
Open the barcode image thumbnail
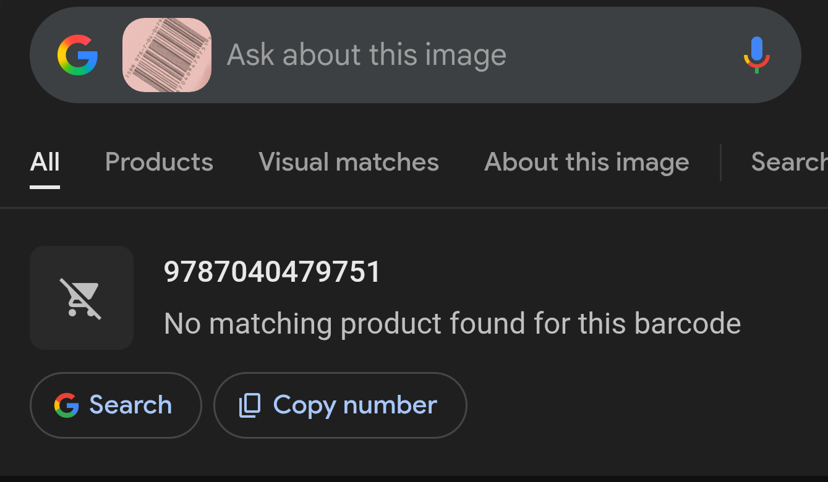pyautogui.click(x=167, y=55)
